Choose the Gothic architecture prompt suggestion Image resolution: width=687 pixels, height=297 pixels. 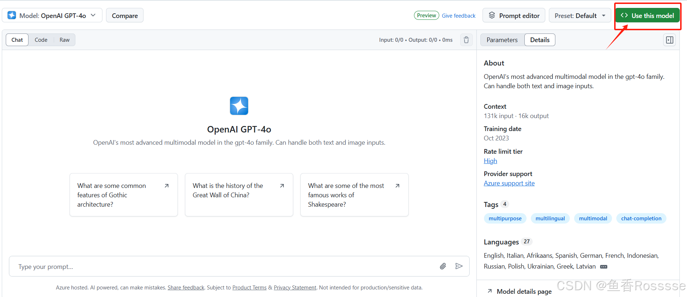point(124,195)
